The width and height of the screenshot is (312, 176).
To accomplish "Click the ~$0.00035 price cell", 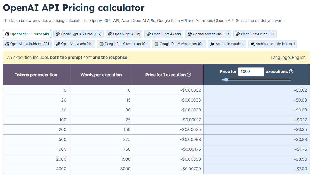I will pyautogui.click(x=168, y=130).
